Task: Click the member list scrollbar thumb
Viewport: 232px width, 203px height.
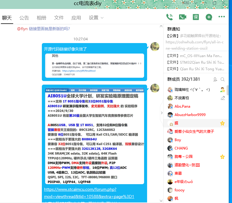Action: [x=228, y=90]
